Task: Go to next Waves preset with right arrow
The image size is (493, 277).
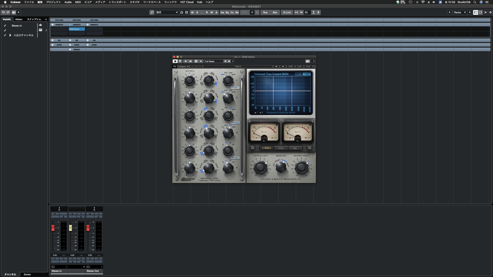Action: point(283,66)
